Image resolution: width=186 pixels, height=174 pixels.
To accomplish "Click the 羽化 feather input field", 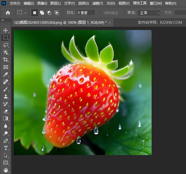I will (x=86, y=13).
